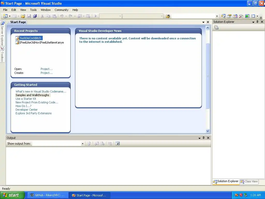Switch to GitHub - Rikerz/VRC taskbar window
The image size is (265, 199).
coord(48,195)
